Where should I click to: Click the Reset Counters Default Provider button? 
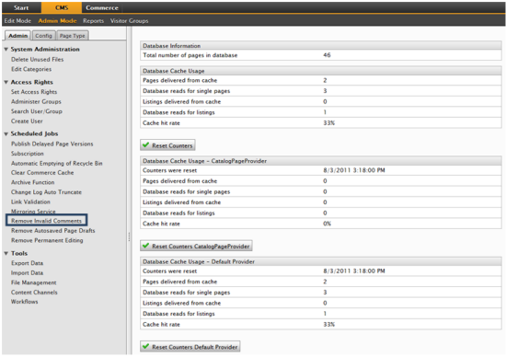click(190, 347)
